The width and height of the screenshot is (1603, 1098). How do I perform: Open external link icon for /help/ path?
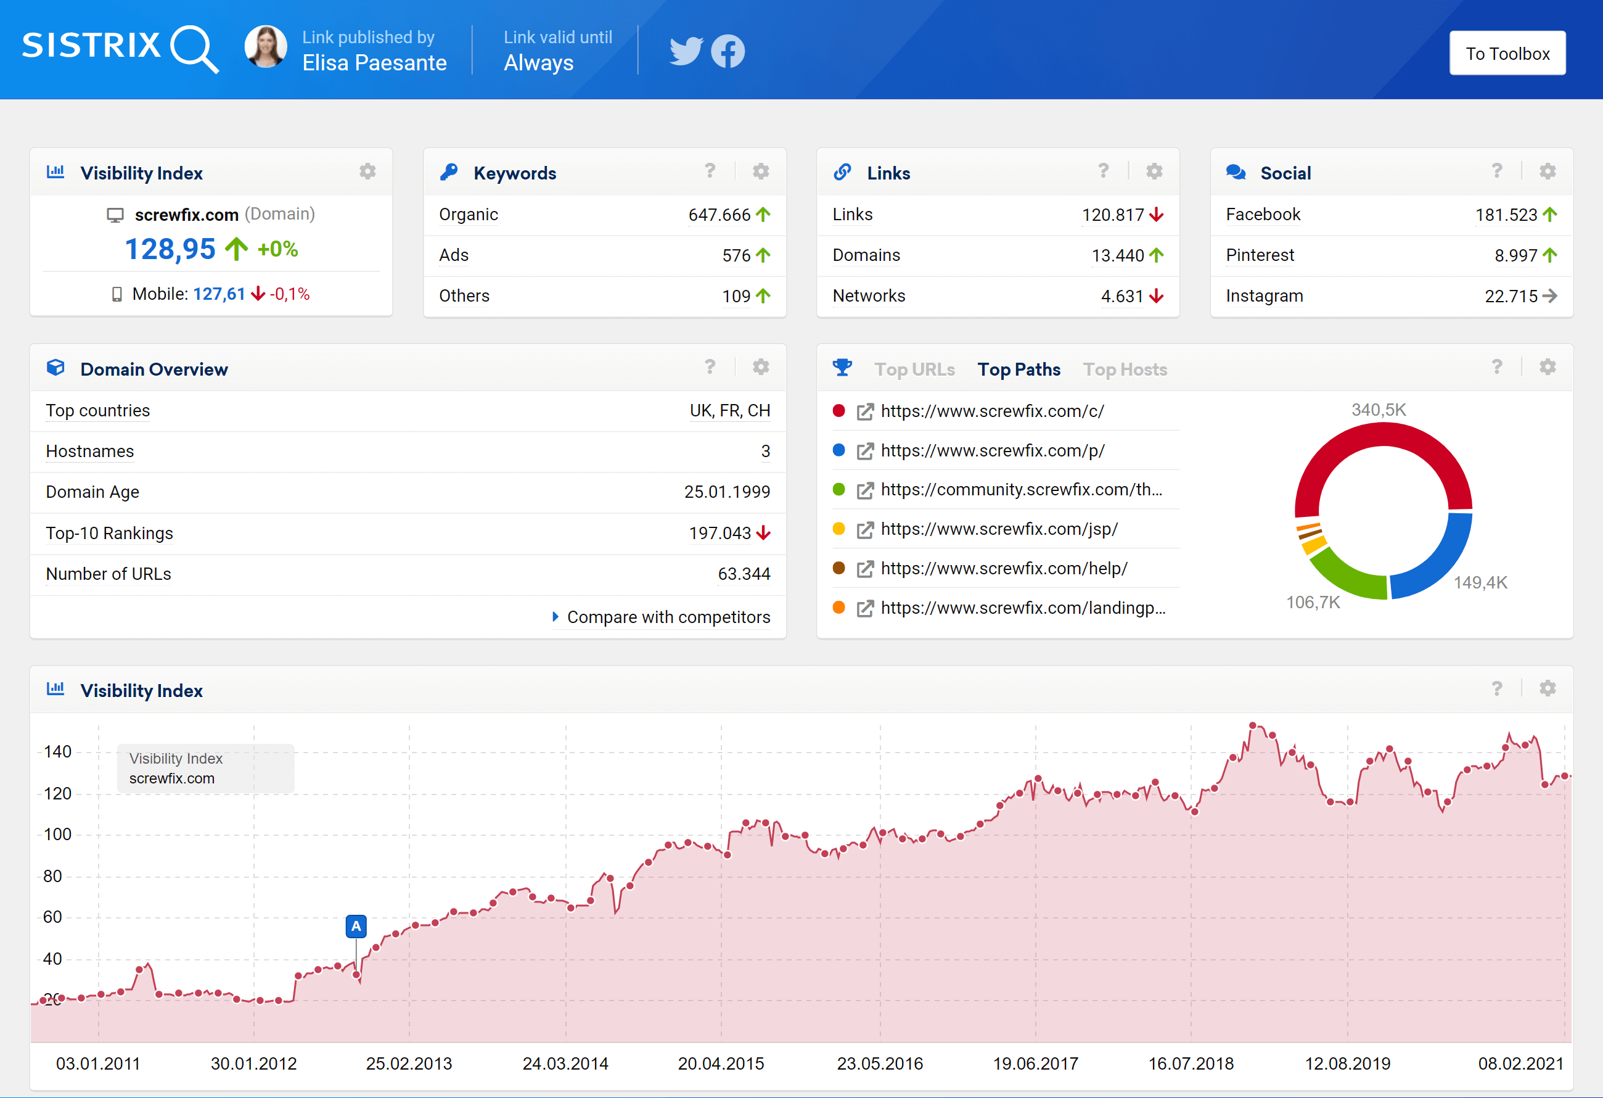click(865, 569)
